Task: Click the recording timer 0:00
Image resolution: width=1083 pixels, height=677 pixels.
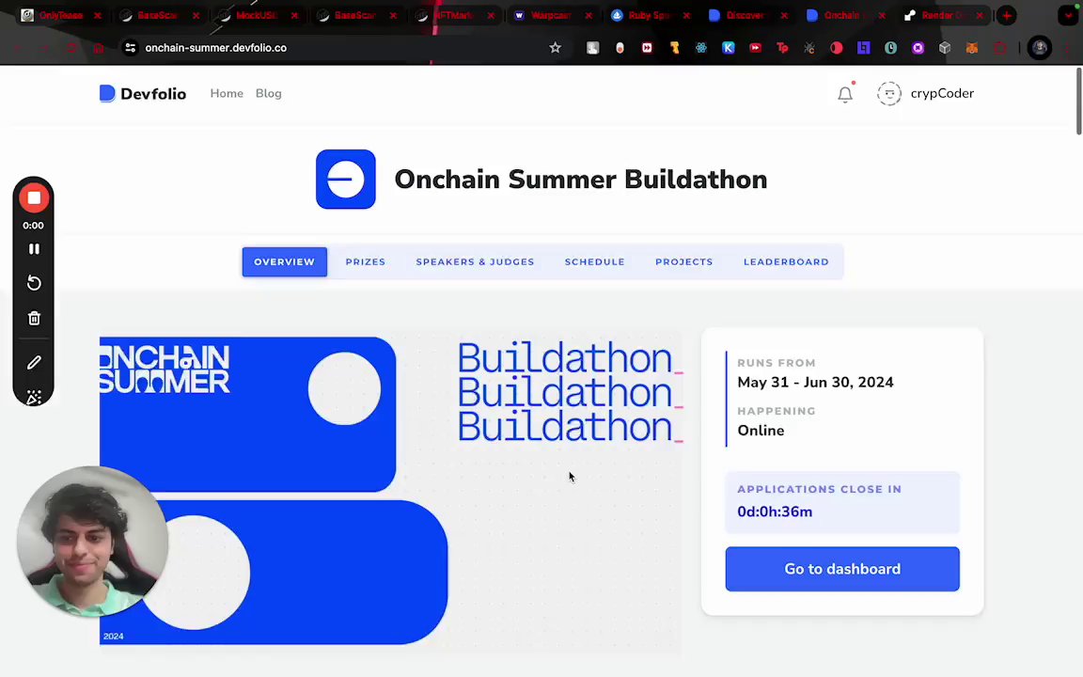Action: (x=33, y=226)
